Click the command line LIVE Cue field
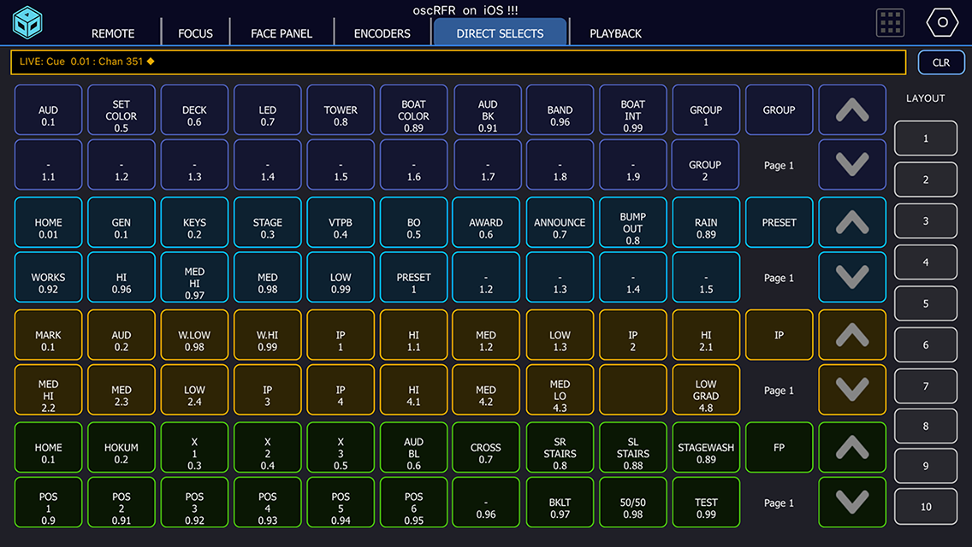 [458, 62]
